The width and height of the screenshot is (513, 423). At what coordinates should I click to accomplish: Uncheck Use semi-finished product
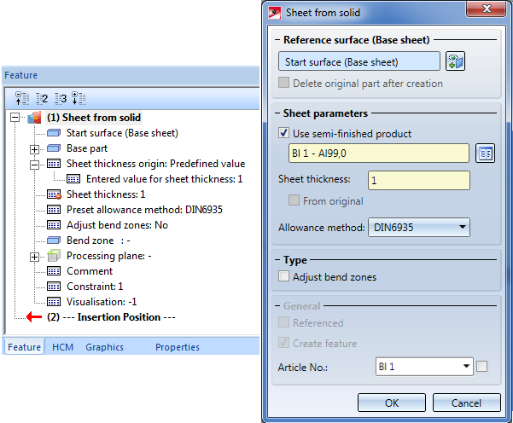coord(284,133)
